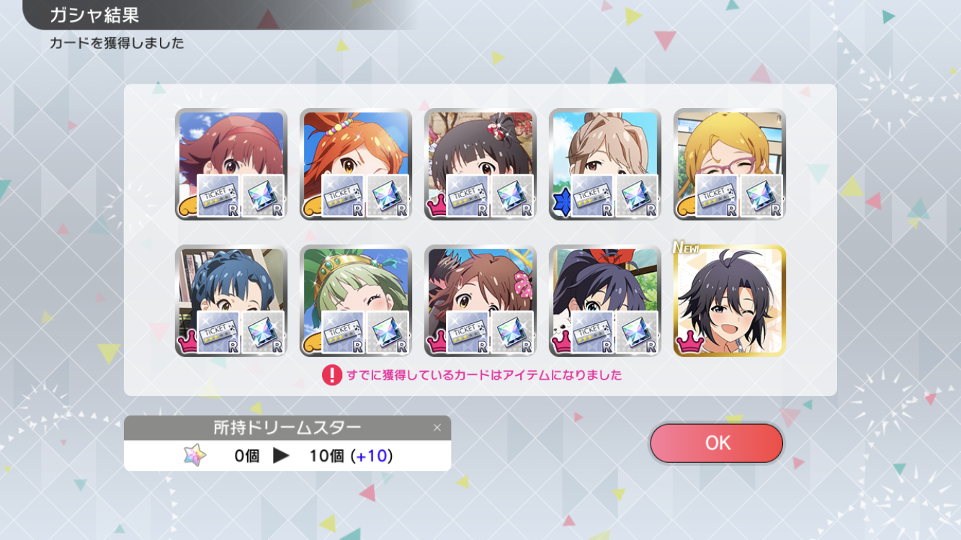Viewport: 961px width, 540px height.
Task: Click the blue star badge on light-brown-haired card
Action: coord(562,204)
